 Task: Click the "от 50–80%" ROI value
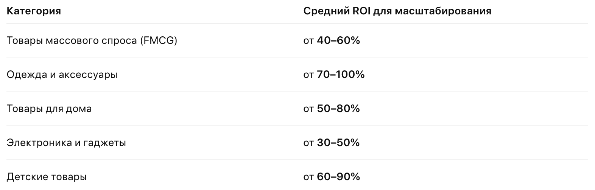pos(331,109)
